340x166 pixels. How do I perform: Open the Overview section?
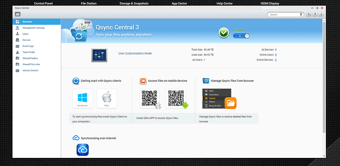[x=37, y=22]
